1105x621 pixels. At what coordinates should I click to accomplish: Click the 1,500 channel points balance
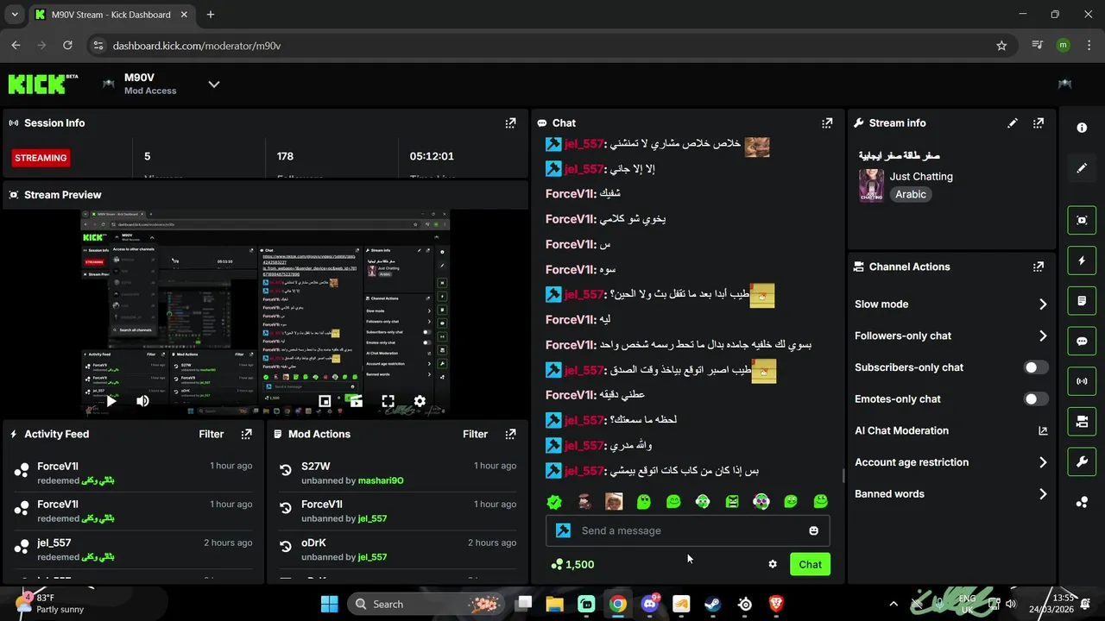point(572,564)
